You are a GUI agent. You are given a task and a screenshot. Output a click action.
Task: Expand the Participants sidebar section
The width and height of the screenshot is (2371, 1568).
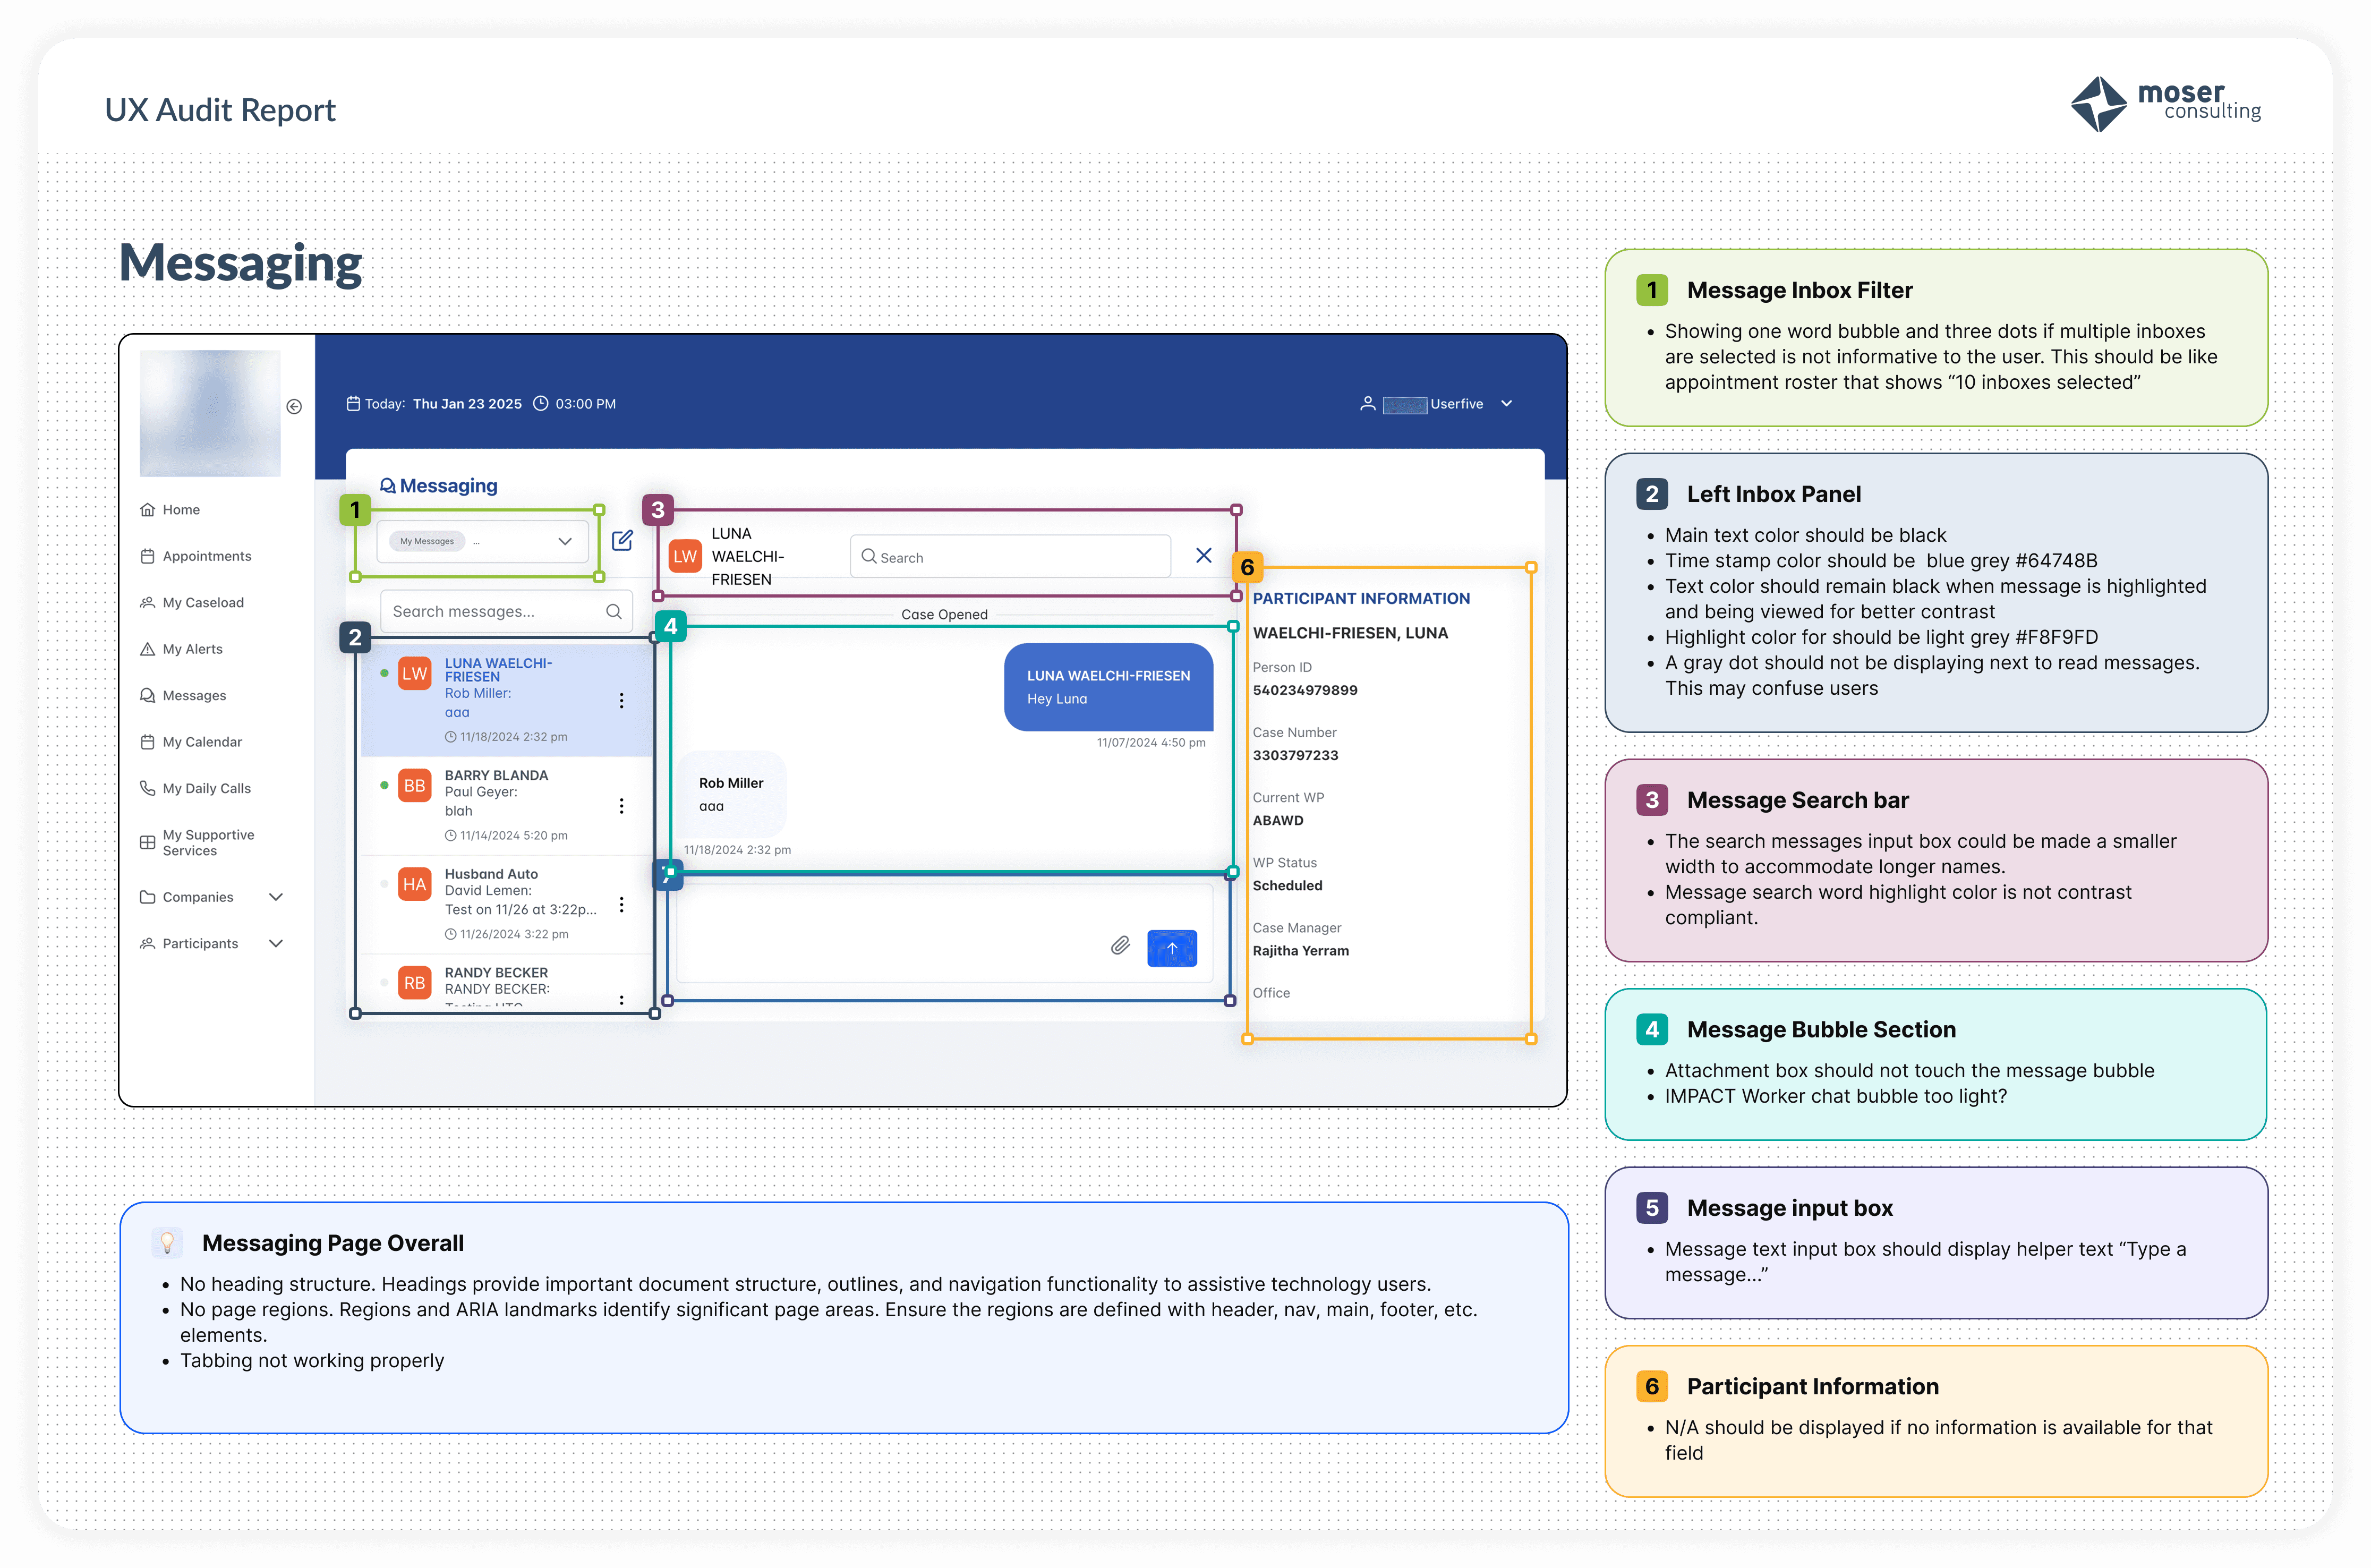276,944
